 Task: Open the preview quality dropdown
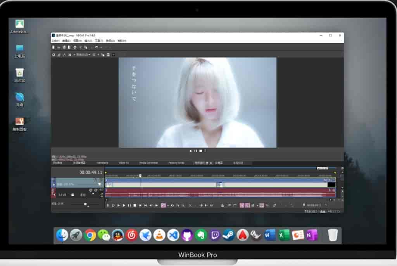tap(83, 55)
